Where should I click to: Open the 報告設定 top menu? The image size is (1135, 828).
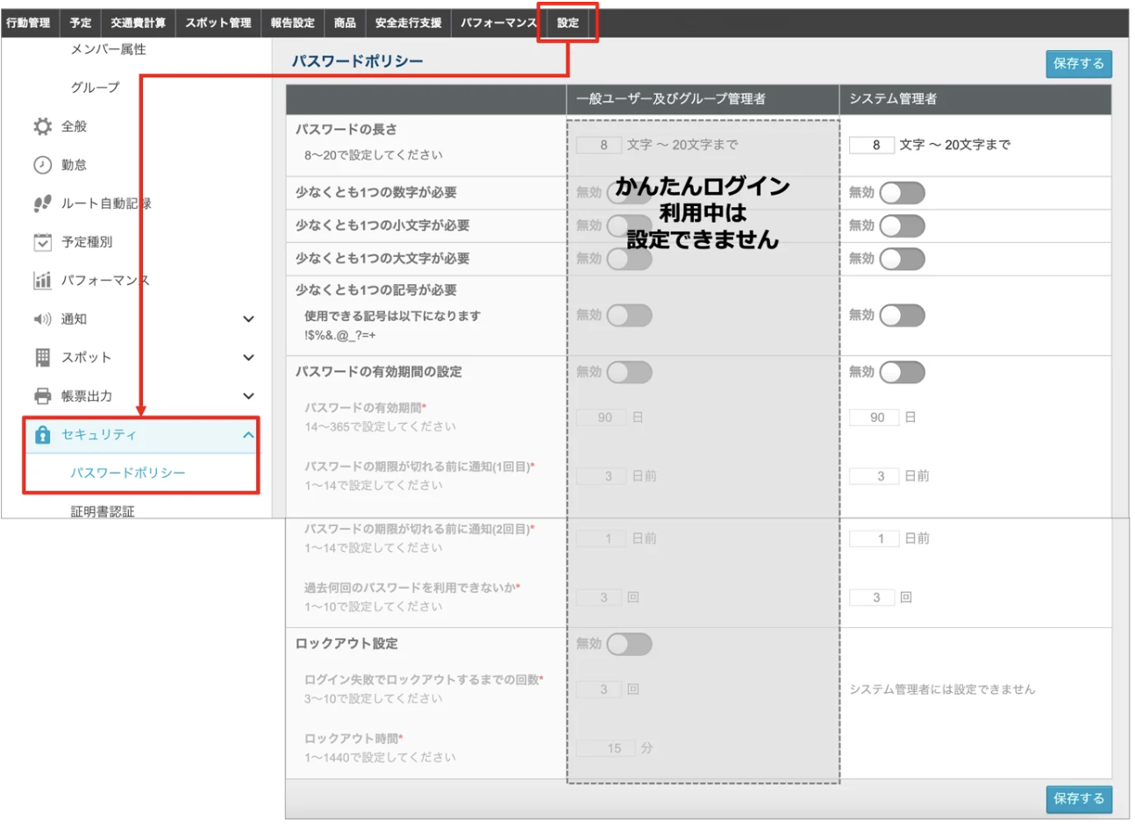click(292, 23)
